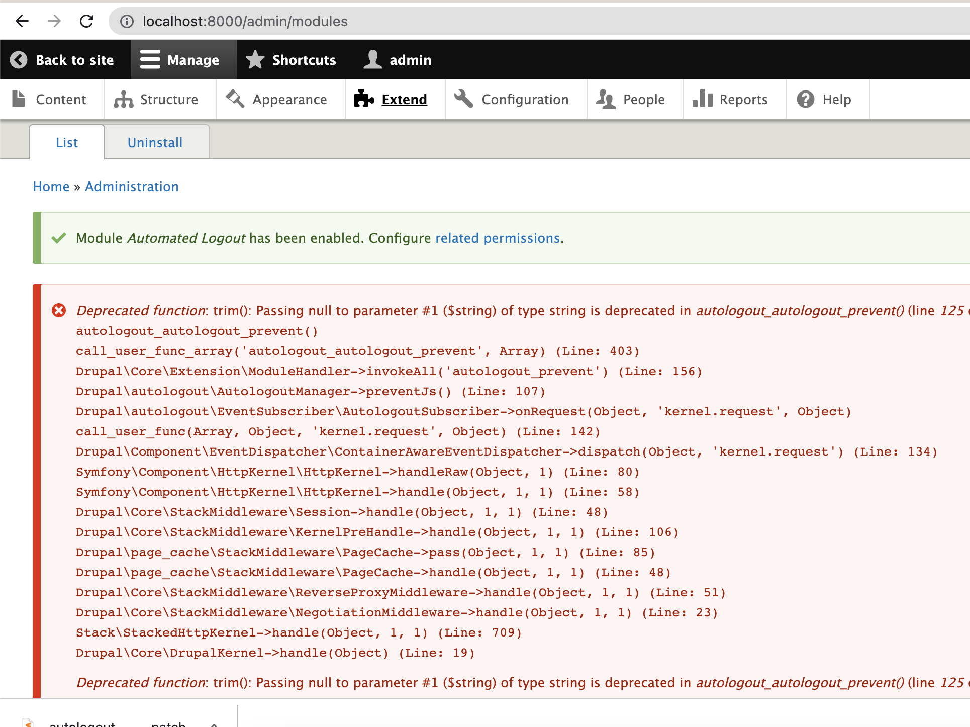Image resolution: width=970 pixels, height=727 pixels.
Task: Reload the page with refresh icon
Action: point(86,21)
